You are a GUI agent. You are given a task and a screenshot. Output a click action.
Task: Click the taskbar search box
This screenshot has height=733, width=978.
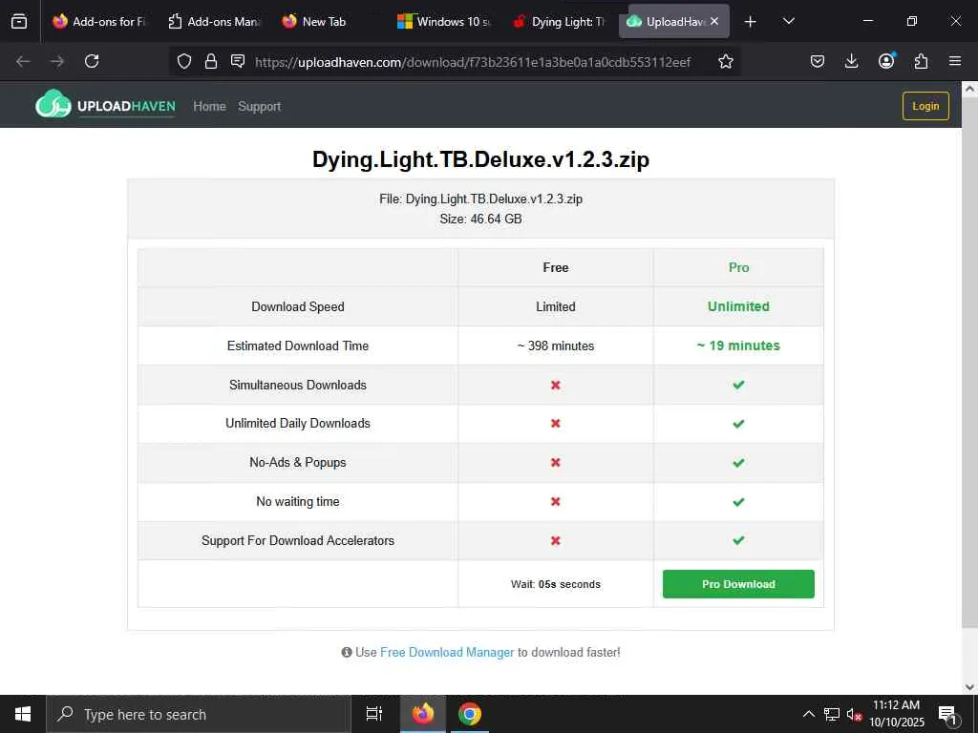point(199,714)
